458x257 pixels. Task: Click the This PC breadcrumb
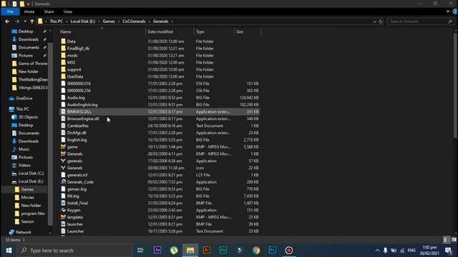[x=56, y=21]
